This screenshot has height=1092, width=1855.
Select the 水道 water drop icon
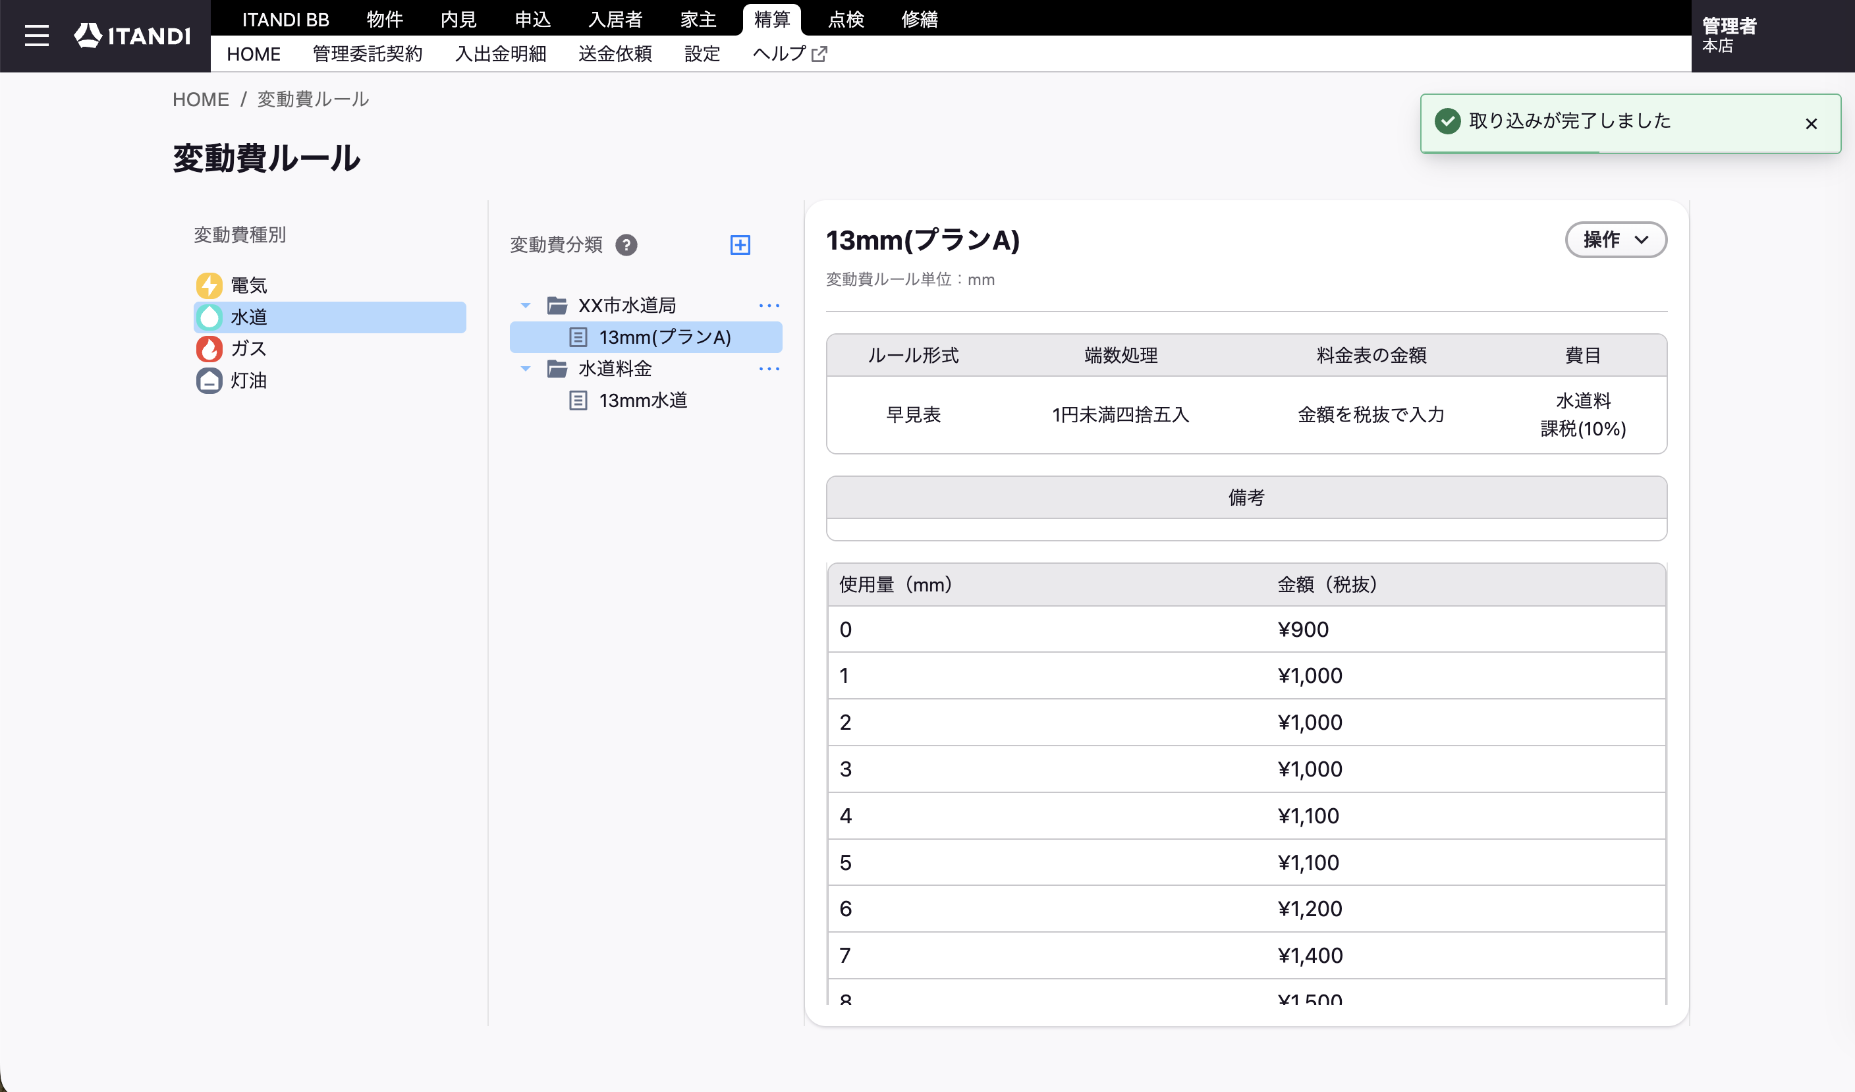(x=209, y=317)
